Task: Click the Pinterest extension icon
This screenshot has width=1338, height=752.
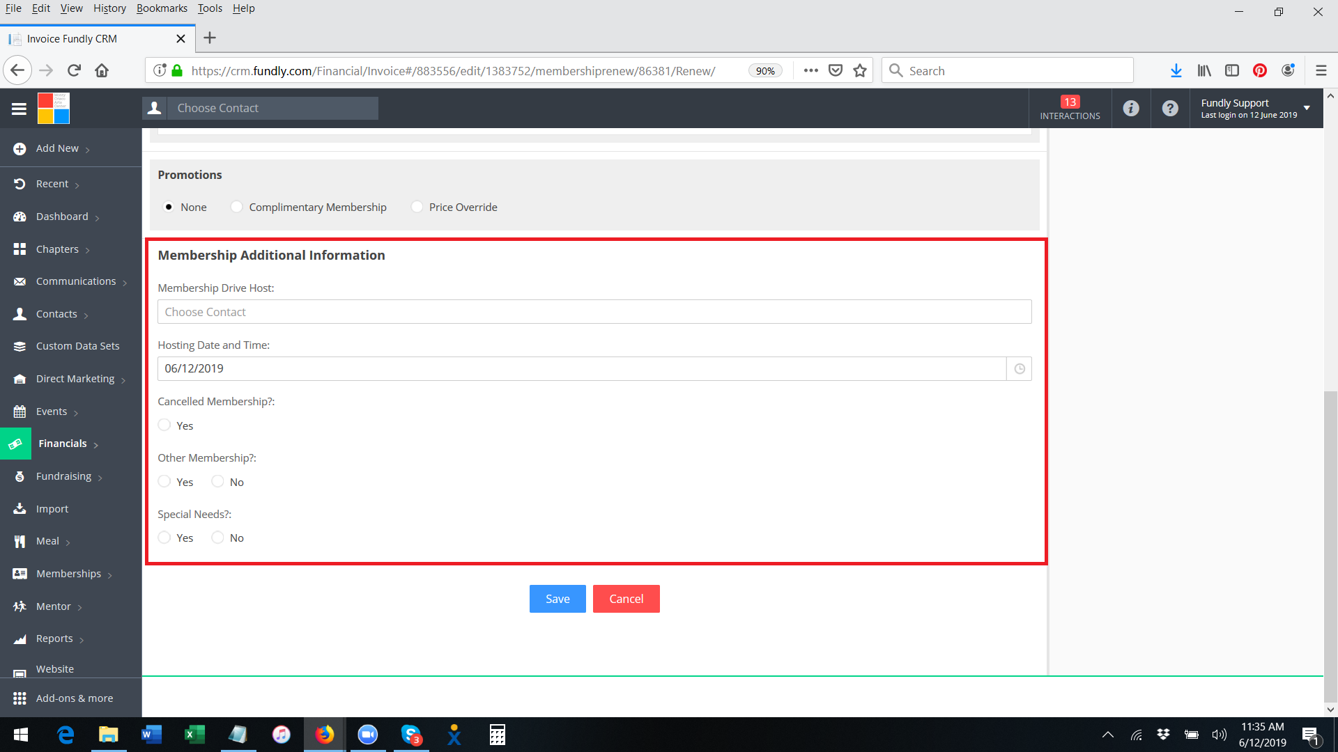Action: click(x=1259, y=70)
